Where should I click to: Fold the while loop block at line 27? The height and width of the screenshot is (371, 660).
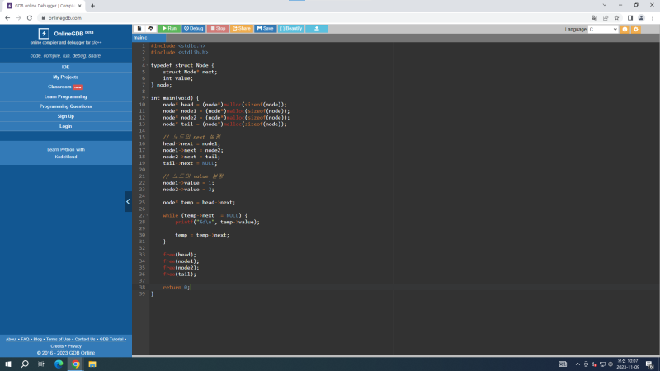147,215
